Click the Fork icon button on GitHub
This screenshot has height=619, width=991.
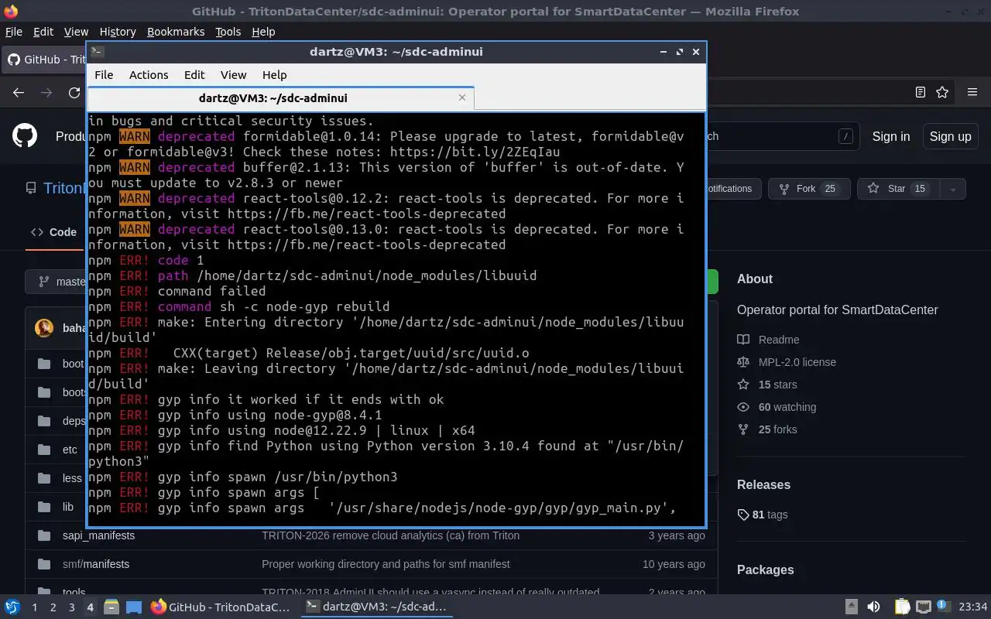pyautogui.click(x=809, y=189)
